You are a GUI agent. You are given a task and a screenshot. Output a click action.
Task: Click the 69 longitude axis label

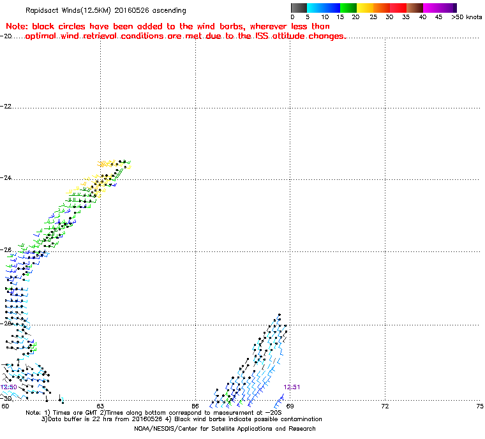[290, 406]
